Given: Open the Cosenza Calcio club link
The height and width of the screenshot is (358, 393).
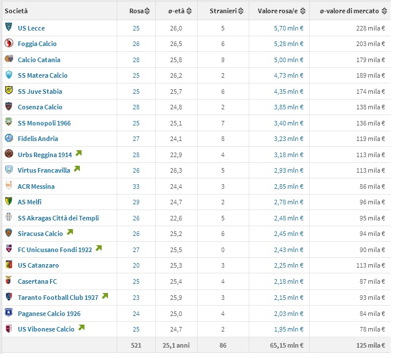Looking at the screenshot, I should click(40, 107).
